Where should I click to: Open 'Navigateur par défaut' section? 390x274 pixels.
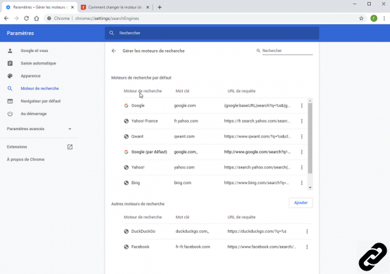(x=41, y=101)
